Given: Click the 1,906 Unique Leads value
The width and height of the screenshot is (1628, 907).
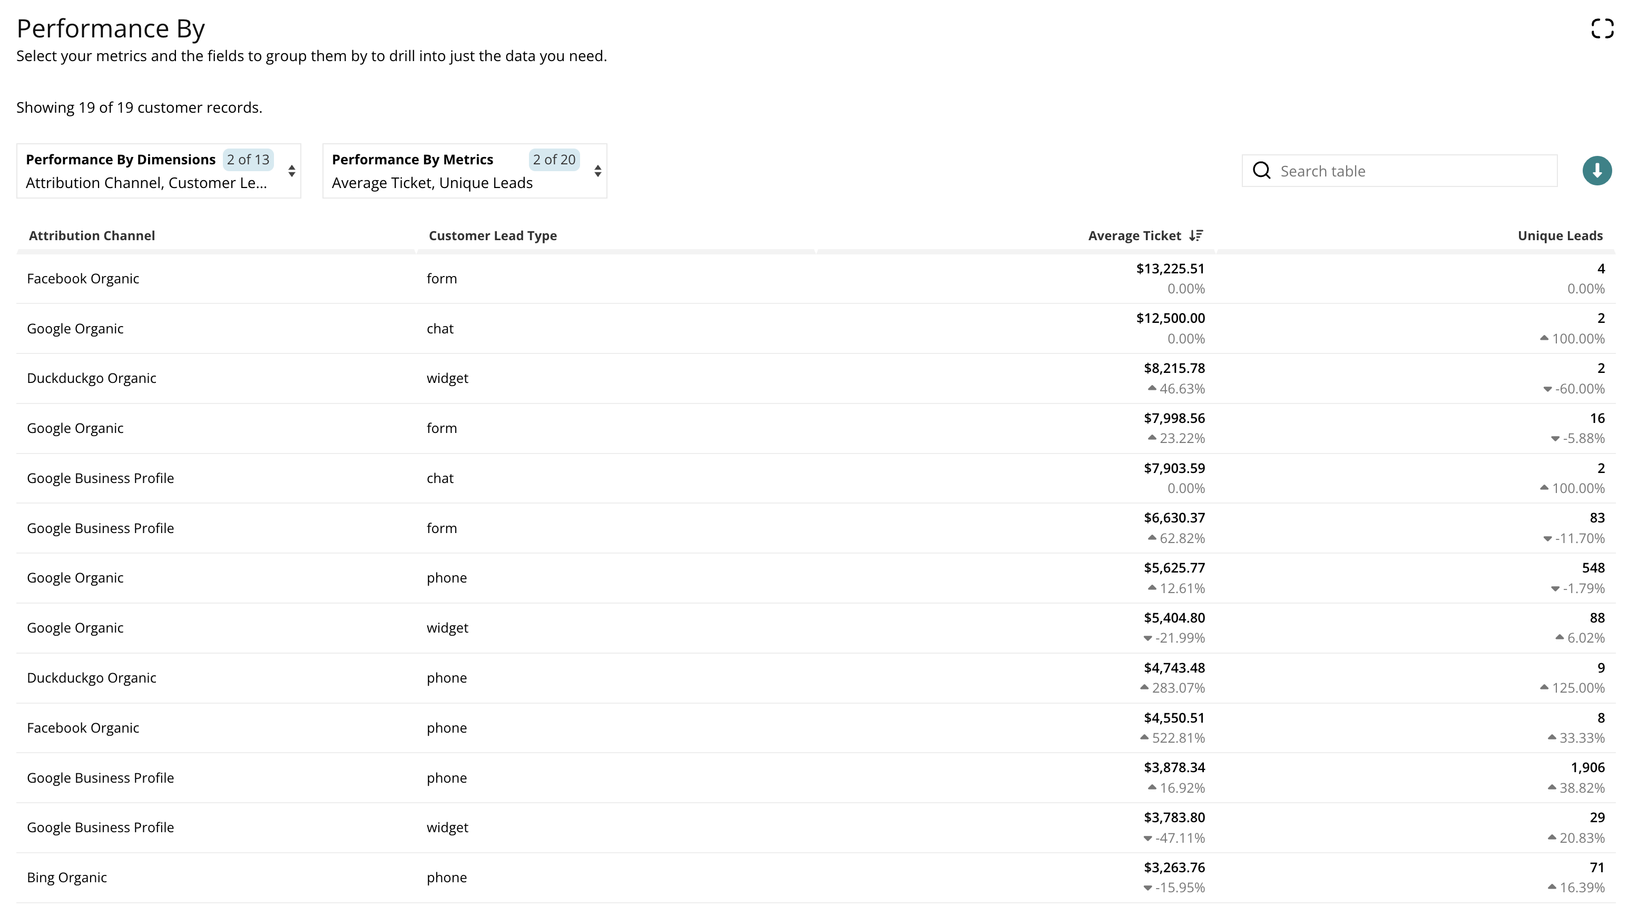Looking at the screenshot, I should tap(1587, 767).
